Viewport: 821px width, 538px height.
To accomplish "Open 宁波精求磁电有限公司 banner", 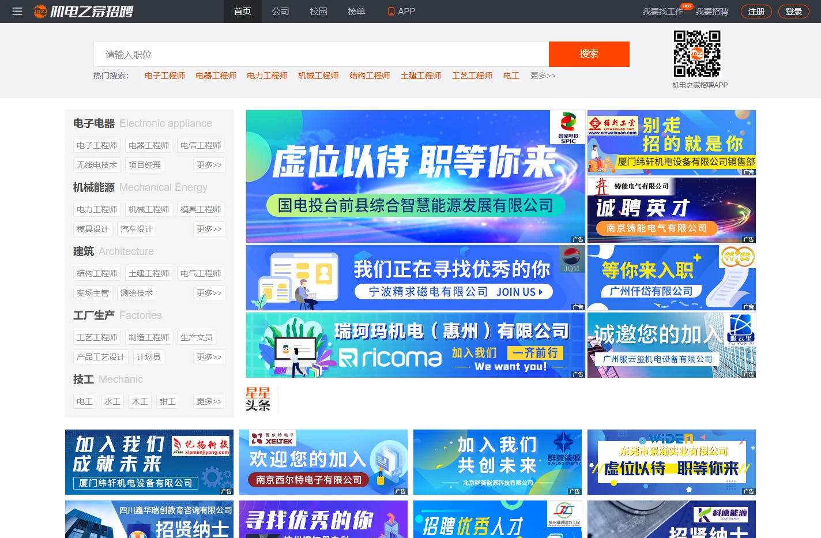I will tap(416, 278).
